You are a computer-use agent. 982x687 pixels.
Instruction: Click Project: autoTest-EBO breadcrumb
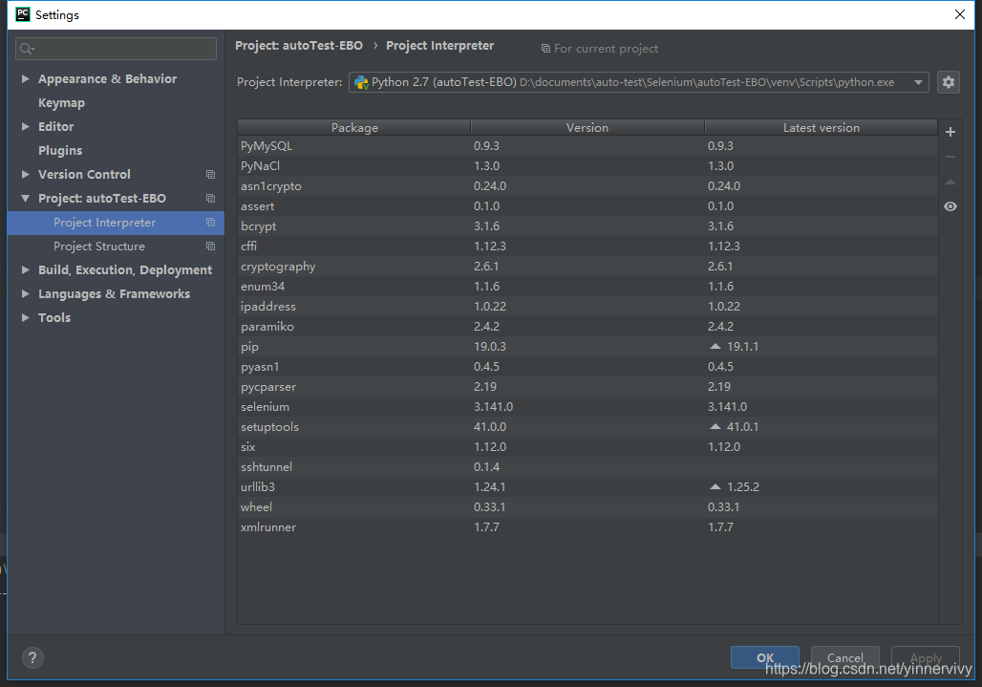[299, 46]
